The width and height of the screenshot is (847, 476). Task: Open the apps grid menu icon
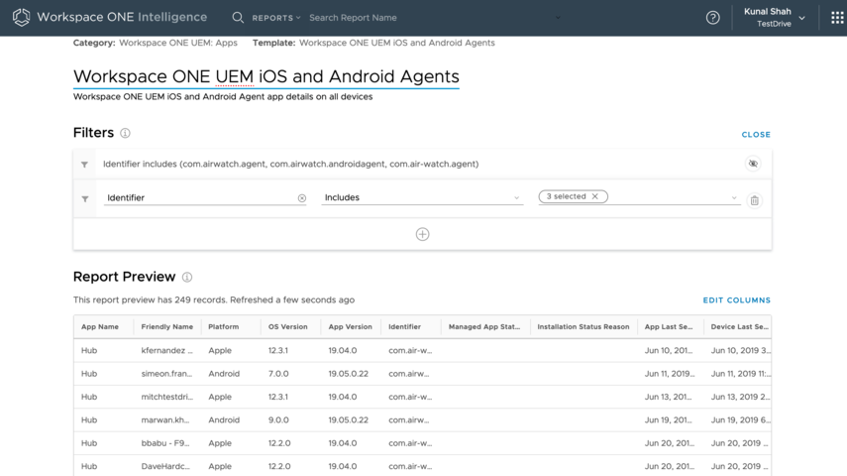(837, 18)
